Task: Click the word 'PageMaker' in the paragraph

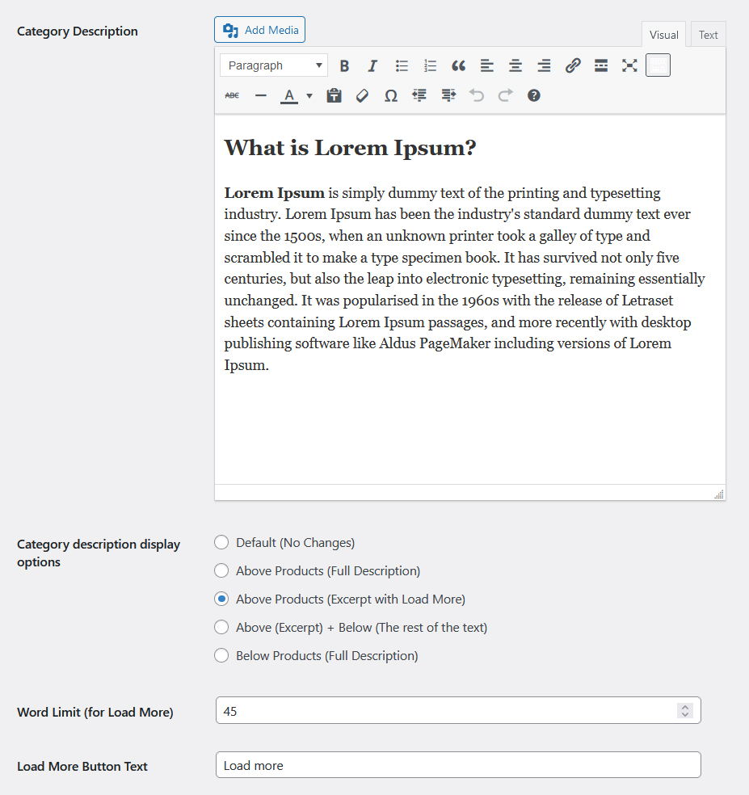Action: [x=455, y=343]
